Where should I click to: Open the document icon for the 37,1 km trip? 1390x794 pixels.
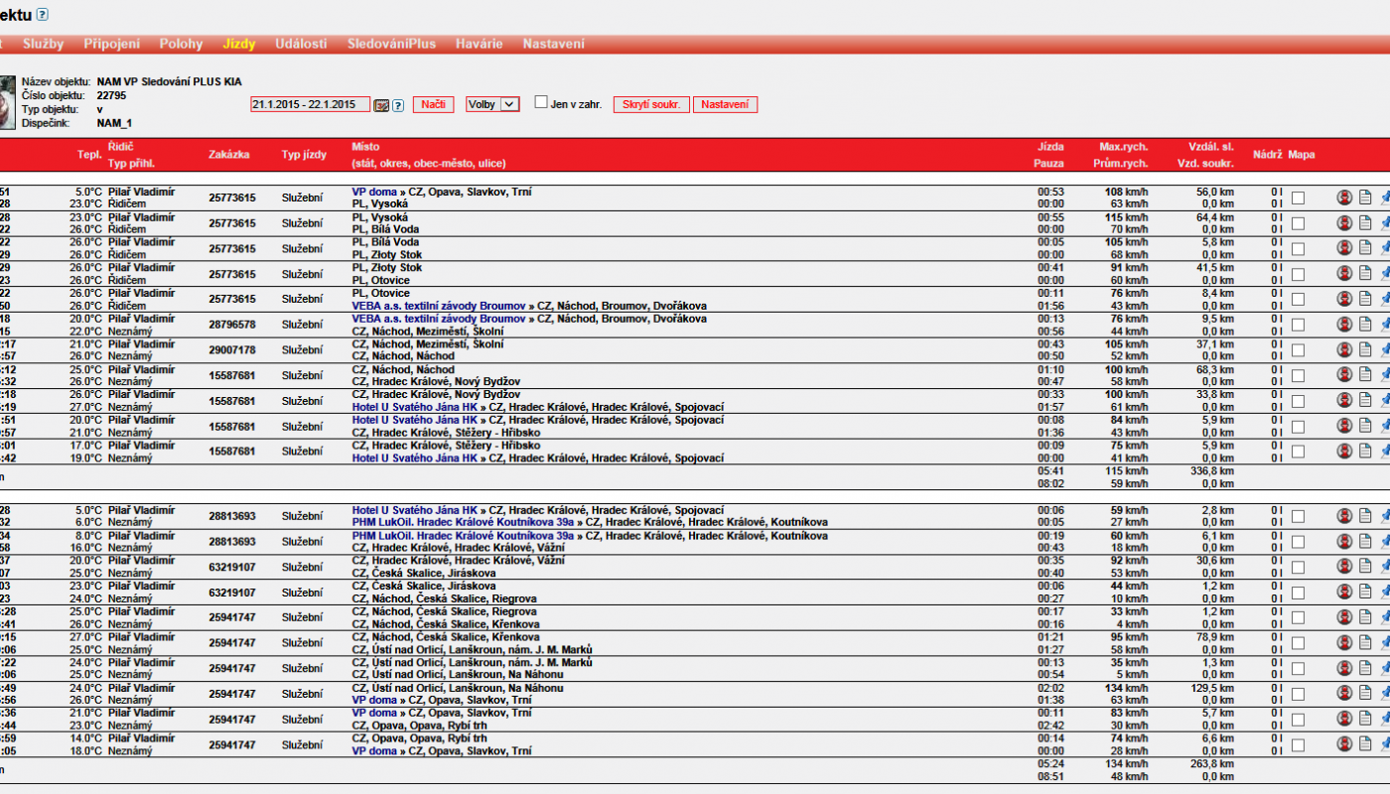pos(1365,349)
